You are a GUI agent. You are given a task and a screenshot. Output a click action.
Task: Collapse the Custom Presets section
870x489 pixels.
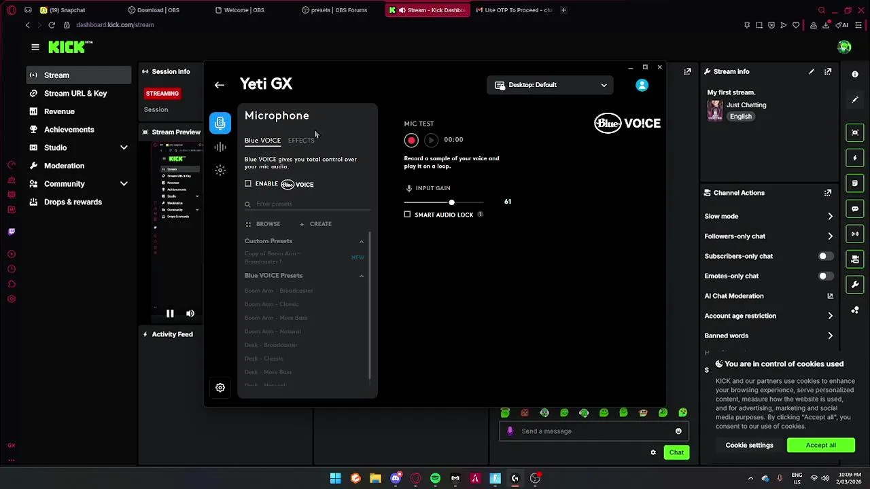[362, 241]
